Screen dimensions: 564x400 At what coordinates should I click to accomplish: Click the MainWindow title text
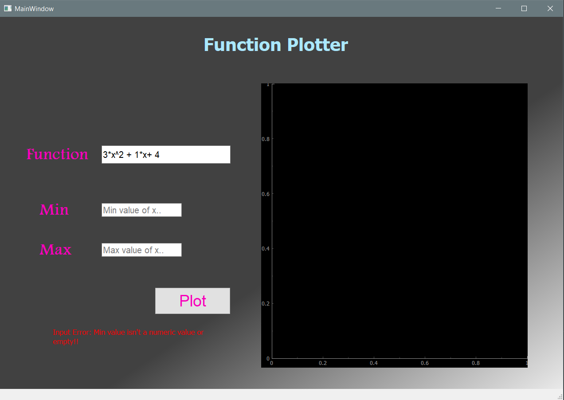click(x=33, y=8)
